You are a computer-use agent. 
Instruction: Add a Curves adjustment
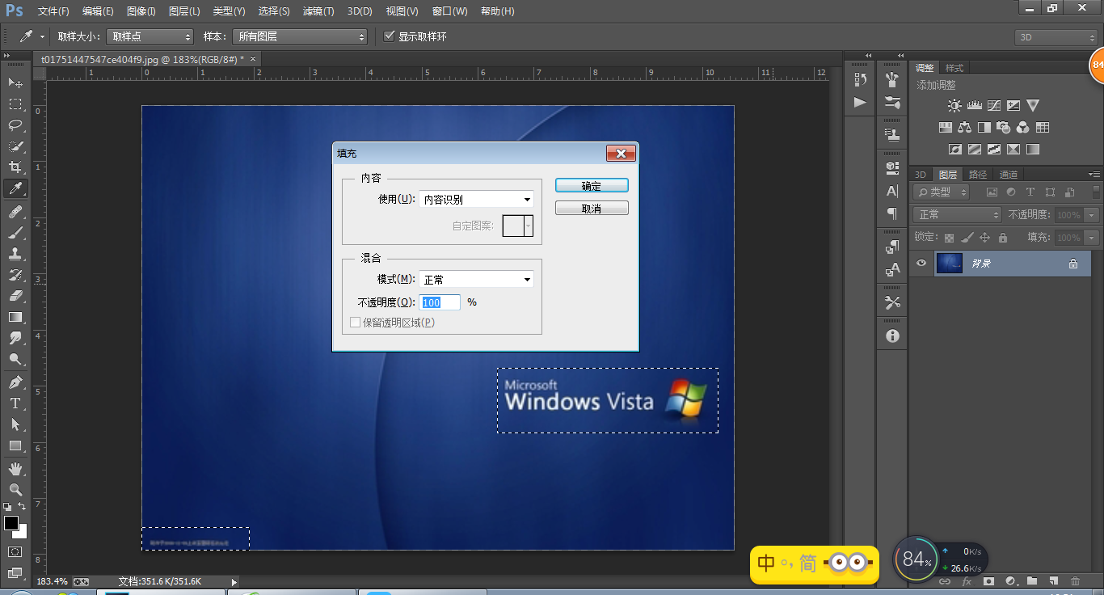(994, 105)
